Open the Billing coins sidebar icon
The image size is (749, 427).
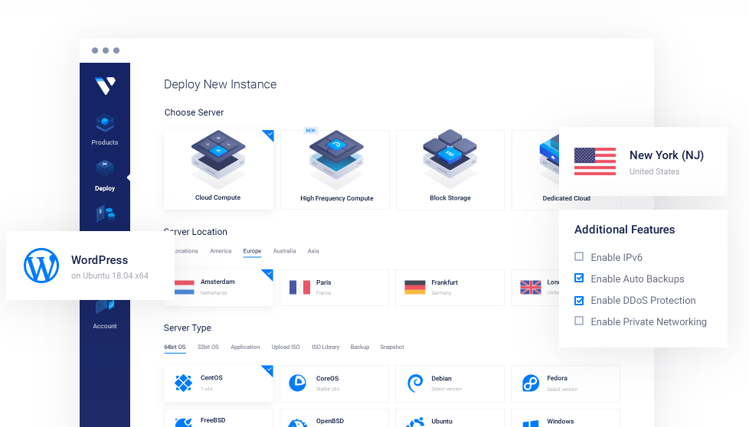click(106, 213)
